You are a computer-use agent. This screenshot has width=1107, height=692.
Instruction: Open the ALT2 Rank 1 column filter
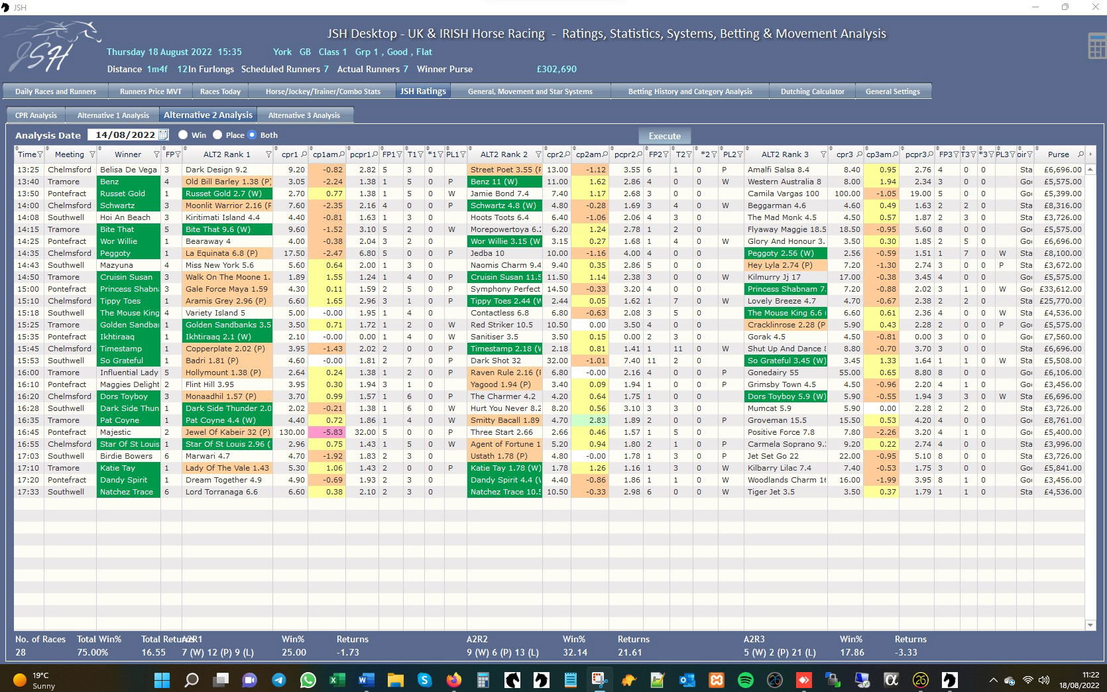(x=268, y=154)
